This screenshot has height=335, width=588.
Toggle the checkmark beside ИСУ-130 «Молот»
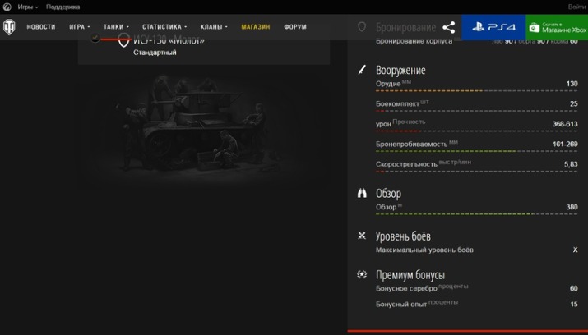95,38
